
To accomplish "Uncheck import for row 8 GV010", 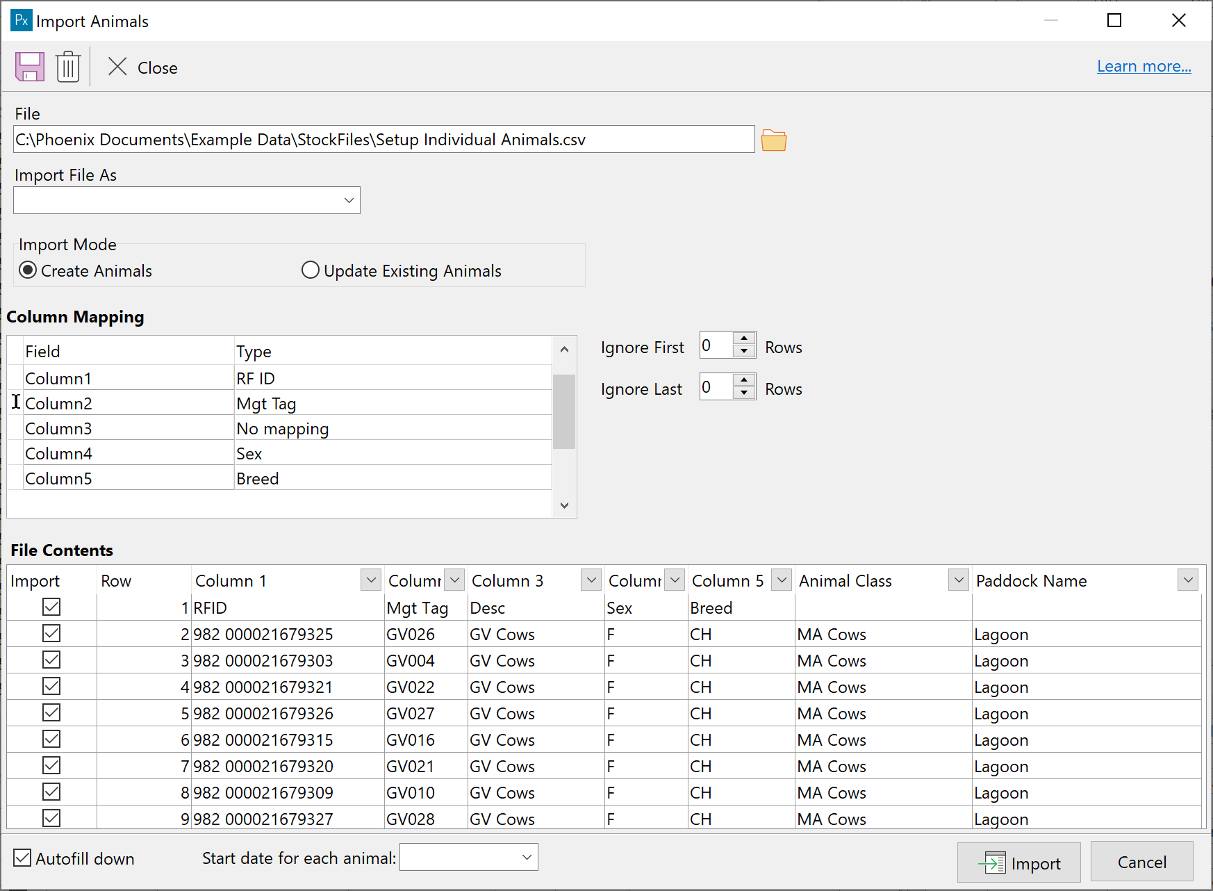I will [51, 792].
